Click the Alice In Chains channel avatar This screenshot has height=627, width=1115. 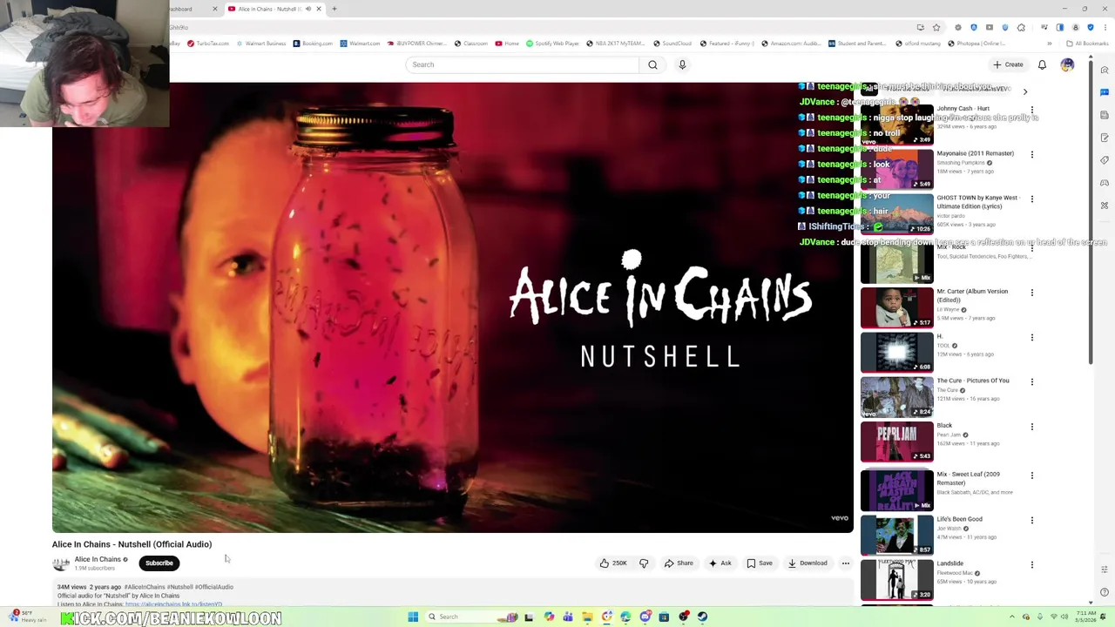[x=61, y=563]
